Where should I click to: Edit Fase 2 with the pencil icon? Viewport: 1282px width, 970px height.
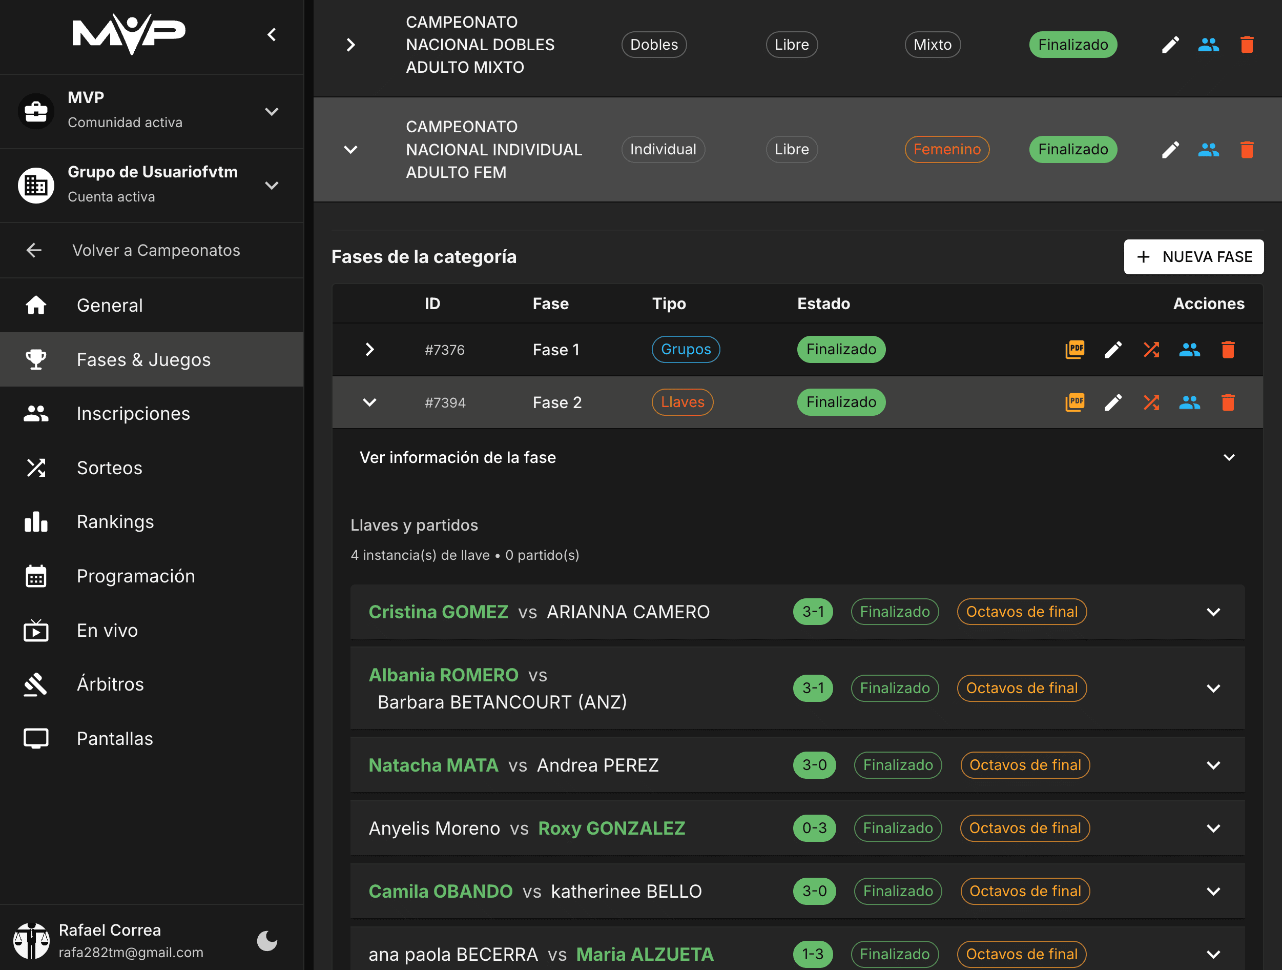pos(1113,402)
